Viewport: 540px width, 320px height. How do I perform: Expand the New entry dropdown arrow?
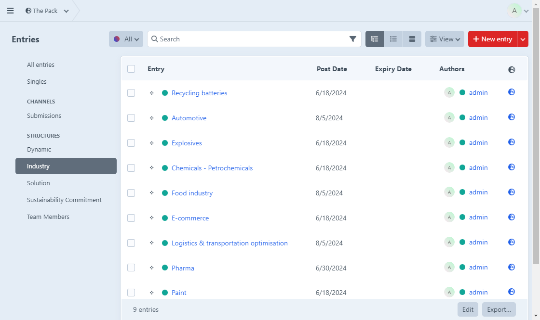[x=523, y=39]
